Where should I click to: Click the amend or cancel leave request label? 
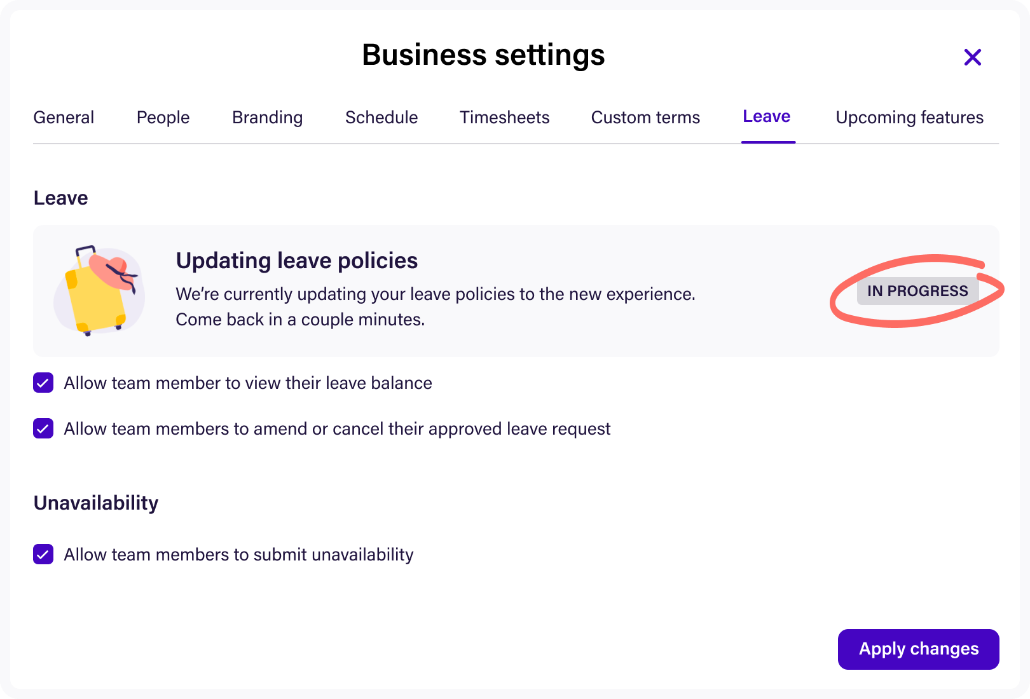(x=337, y=429)
